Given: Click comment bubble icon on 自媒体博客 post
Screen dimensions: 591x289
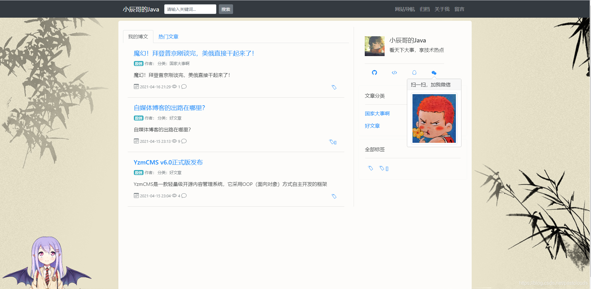Looking at the screenshot, I should [x=184, y=141].
